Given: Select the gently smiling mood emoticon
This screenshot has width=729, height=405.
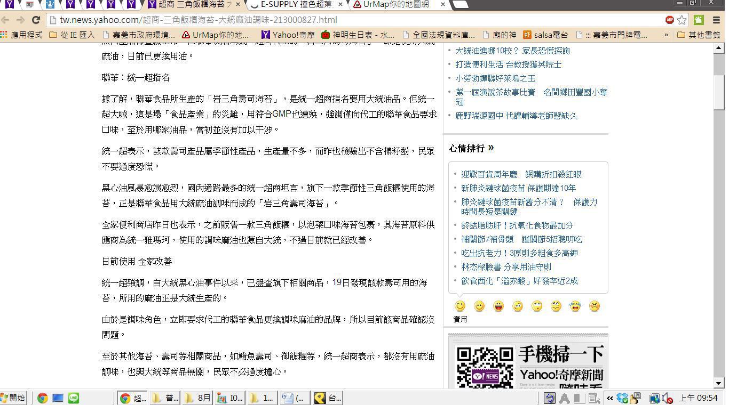Looking at the screenshot, I should (479, 306).
